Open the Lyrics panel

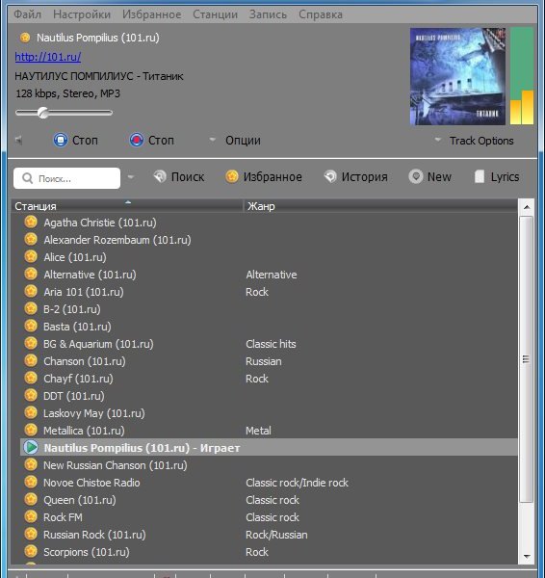coord(497,177)
